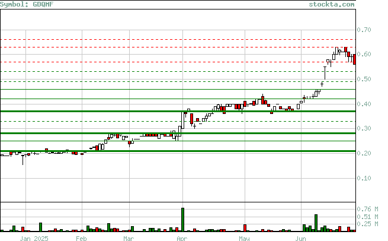Click the 0.10 price axis label
This screenshot has height=241, width=388.
pyautogui.click(x=364, y=178)
